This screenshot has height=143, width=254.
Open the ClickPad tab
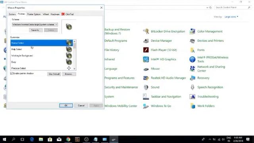click(x=67, y=14)
